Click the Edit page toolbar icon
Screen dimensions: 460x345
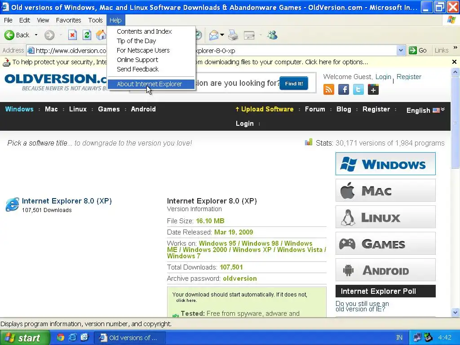[249, 35]
